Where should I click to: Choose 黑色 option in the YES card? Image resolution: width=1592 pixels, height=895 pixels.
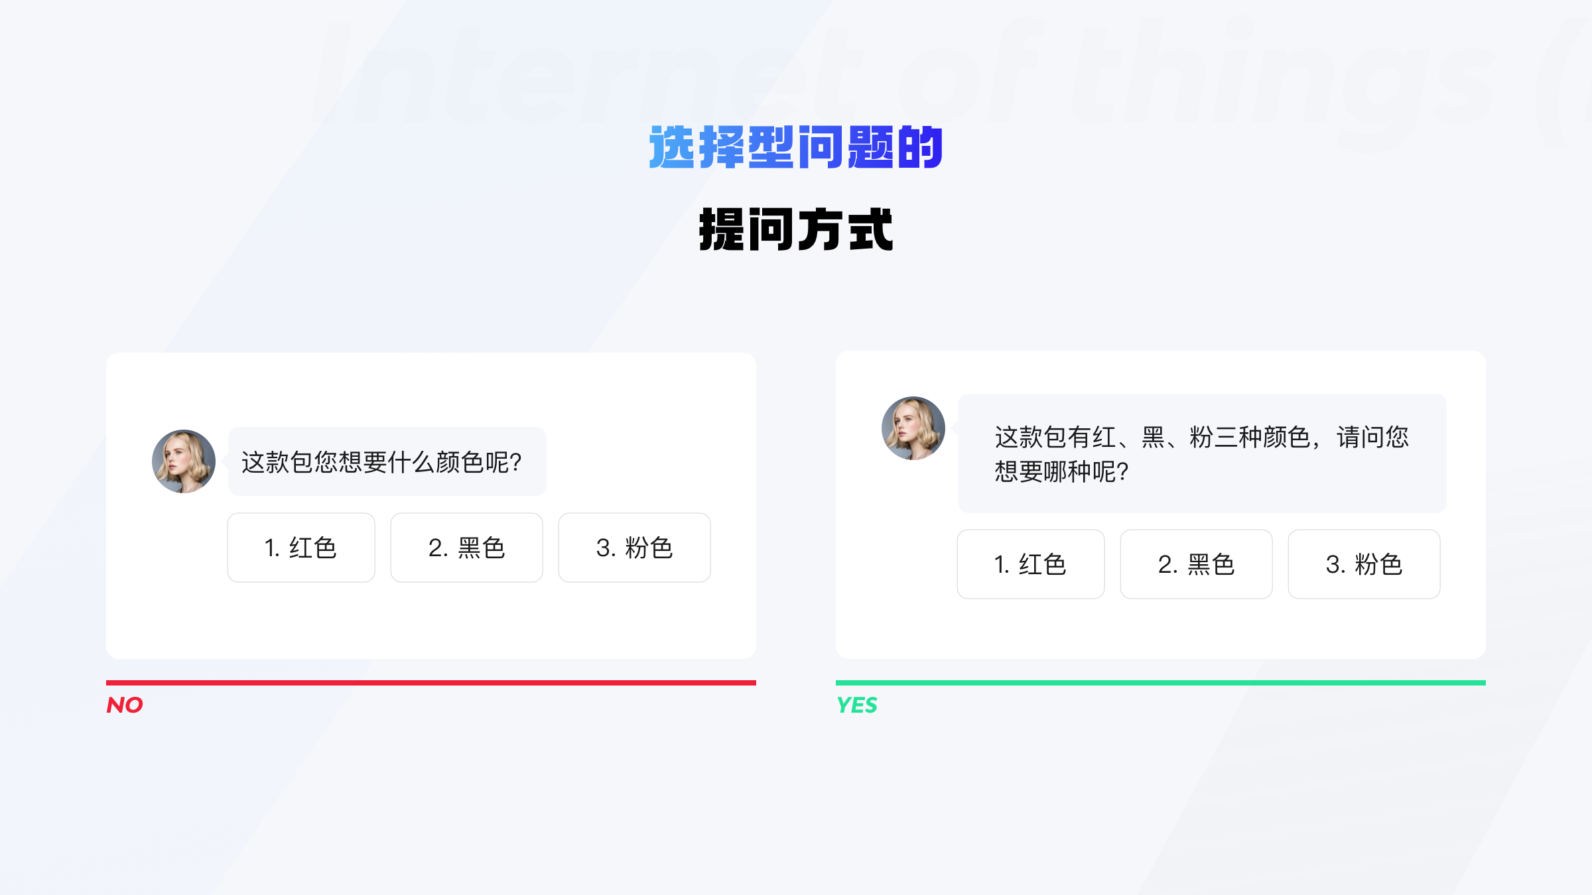[x=1196, y=564]
